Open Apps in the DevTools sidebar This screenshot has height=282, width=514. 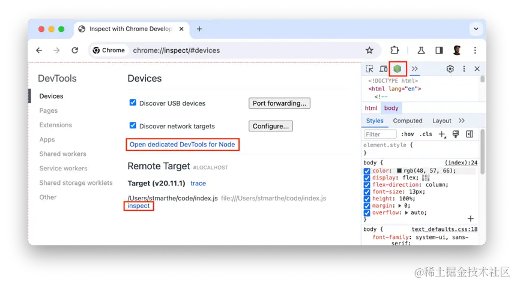coord(47,139)
